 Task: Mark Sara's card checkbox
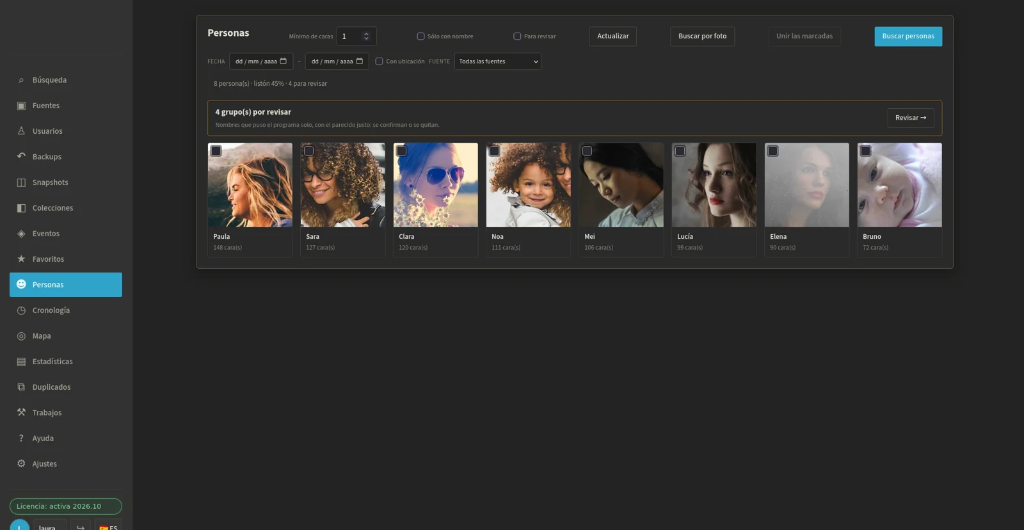[309, 151]
